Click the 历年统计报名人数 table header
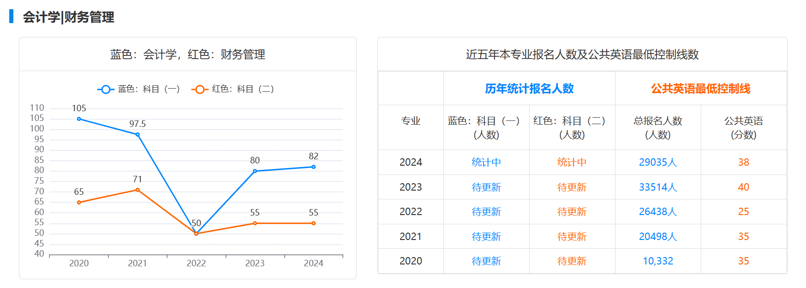 (529, 89)
